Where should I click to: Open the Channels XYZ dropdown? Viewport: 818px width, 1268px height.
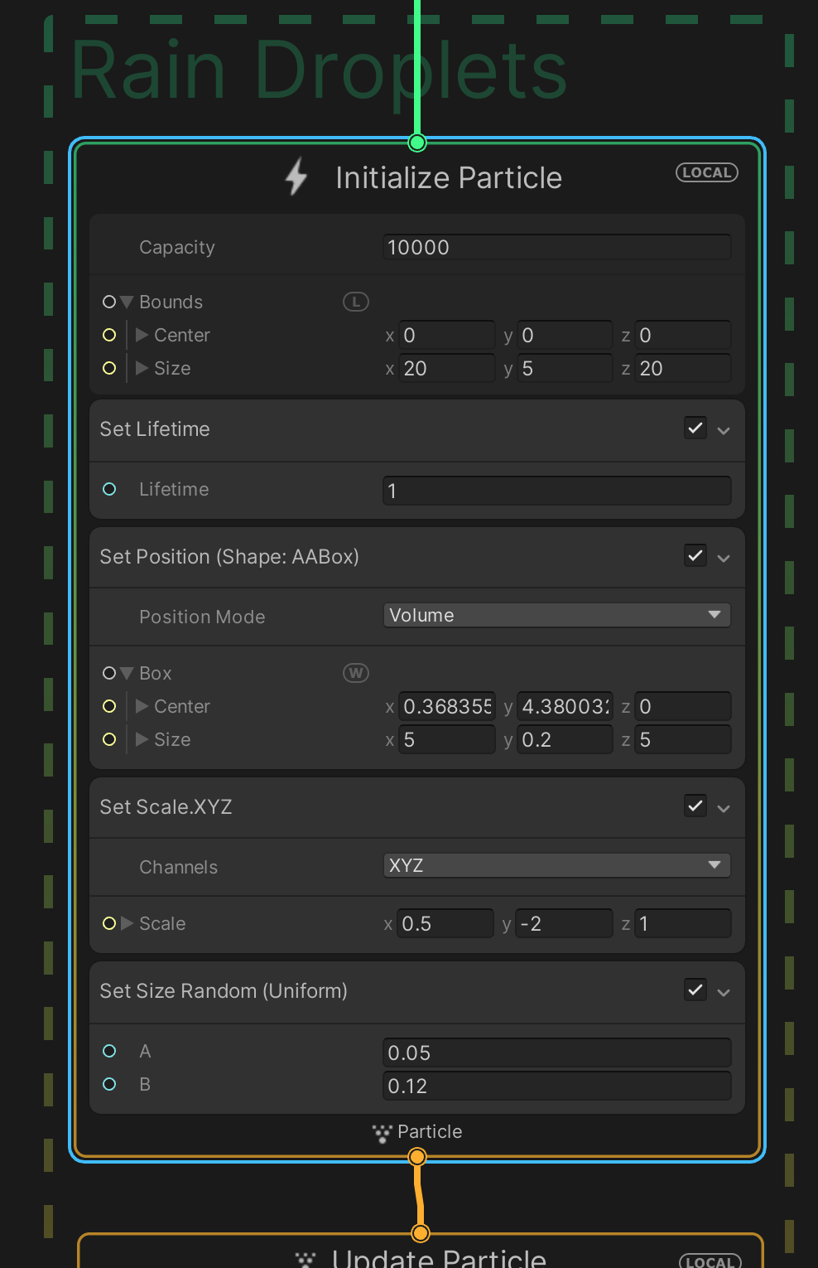(x=556, y=865)
